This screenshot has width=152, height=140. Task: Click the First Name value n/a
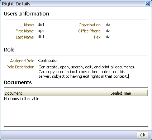(x=41, y=31)
